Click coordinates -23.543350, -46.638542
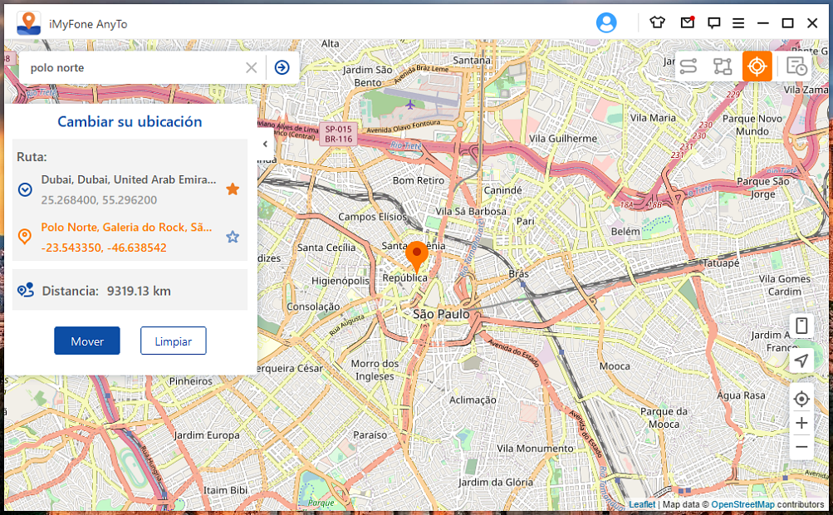The image size is (833, 515). 104,248
